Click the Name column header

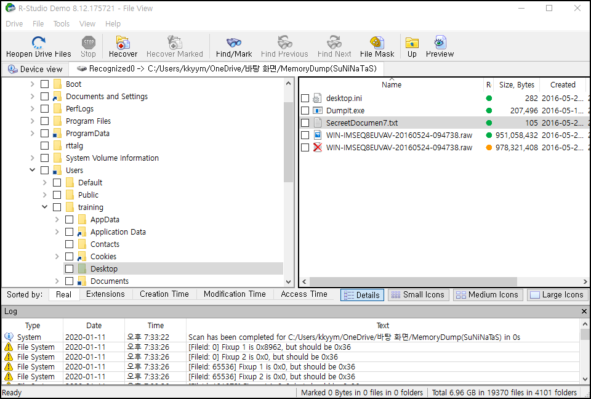tap(392, 85)
